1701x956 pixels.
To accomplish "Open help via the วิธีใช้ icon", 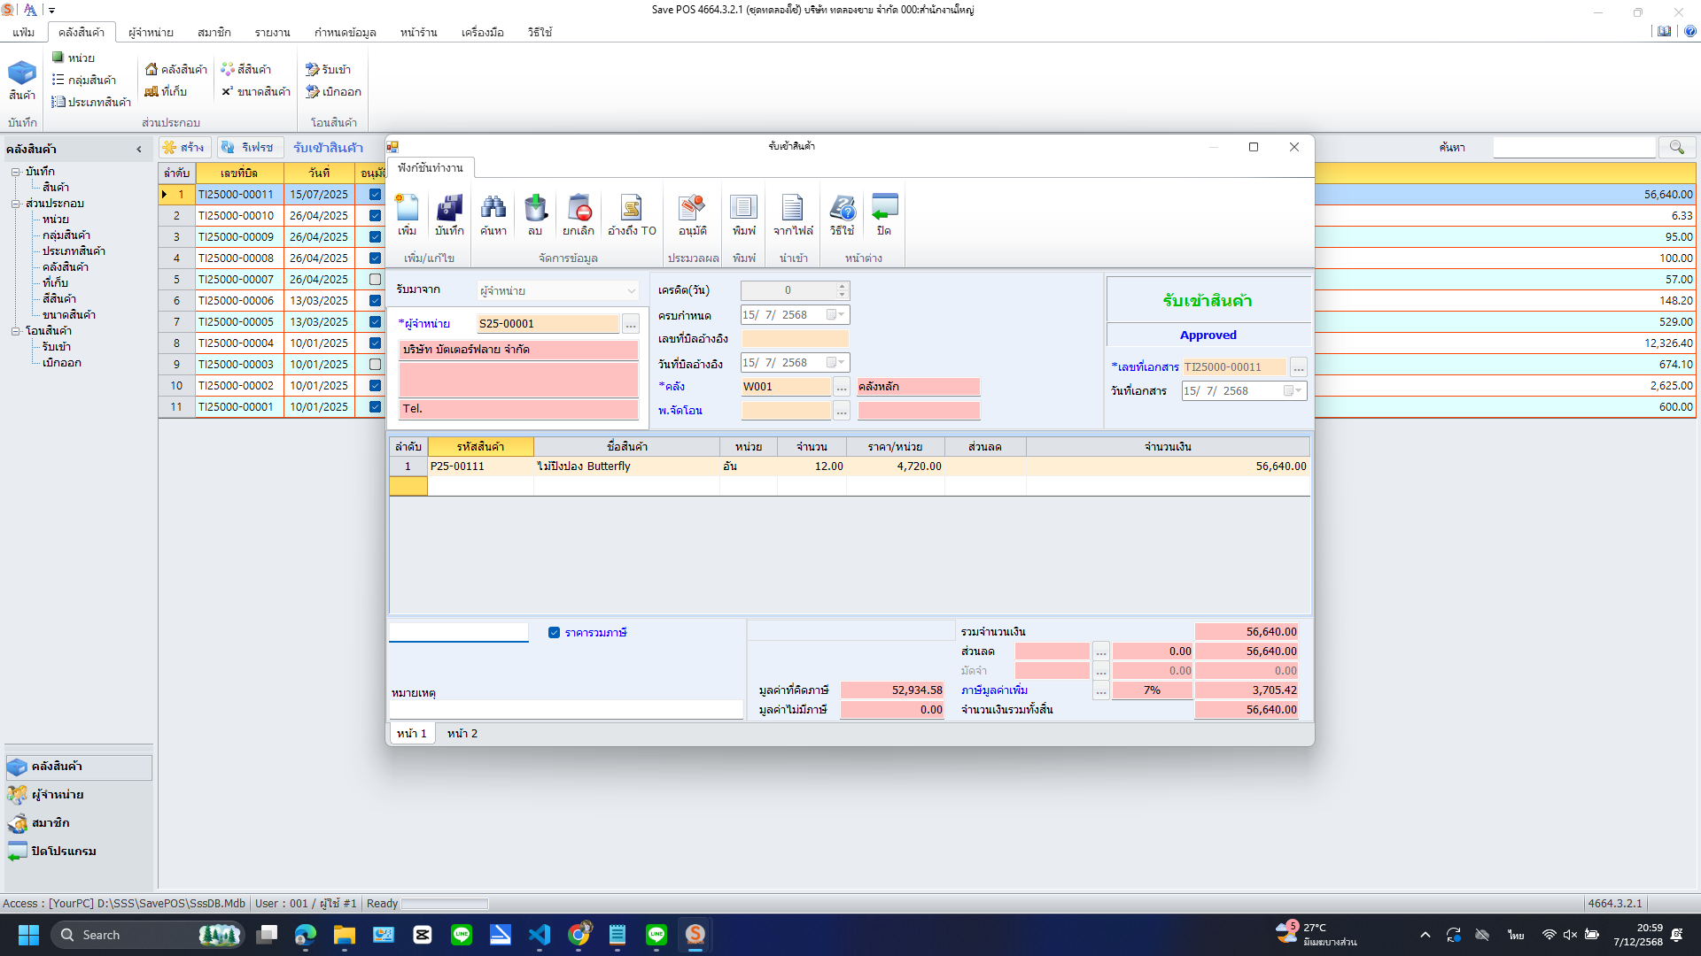I will pyautogui.click(x=843, y=214).
